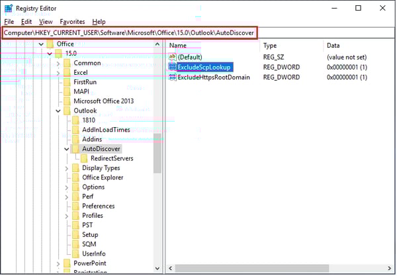The height and width of the screenshot is (276, 397).
Task: Click the ExcludeHttpsRootDomain DWORD value icon
Action: coord(173,77)
